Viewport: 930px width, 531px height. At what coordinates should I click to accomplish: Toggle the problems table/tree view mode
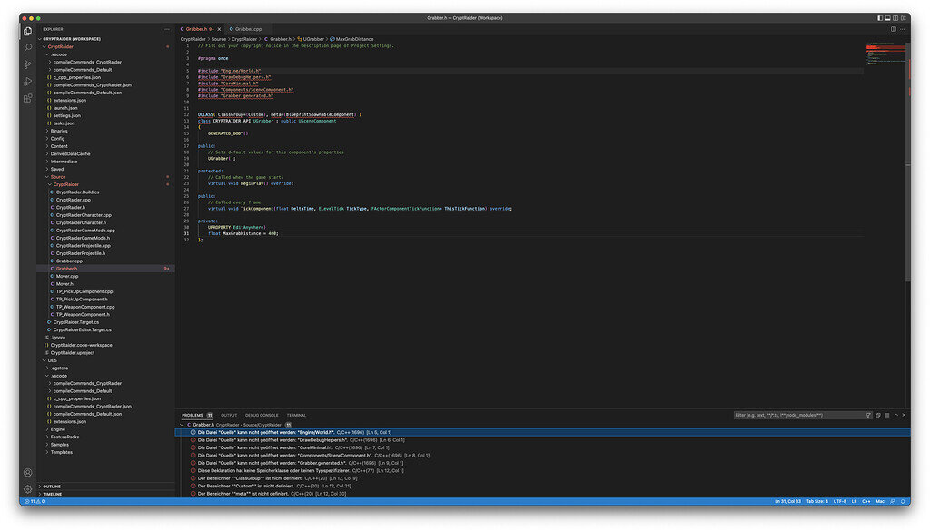click(x=887, y=415)
